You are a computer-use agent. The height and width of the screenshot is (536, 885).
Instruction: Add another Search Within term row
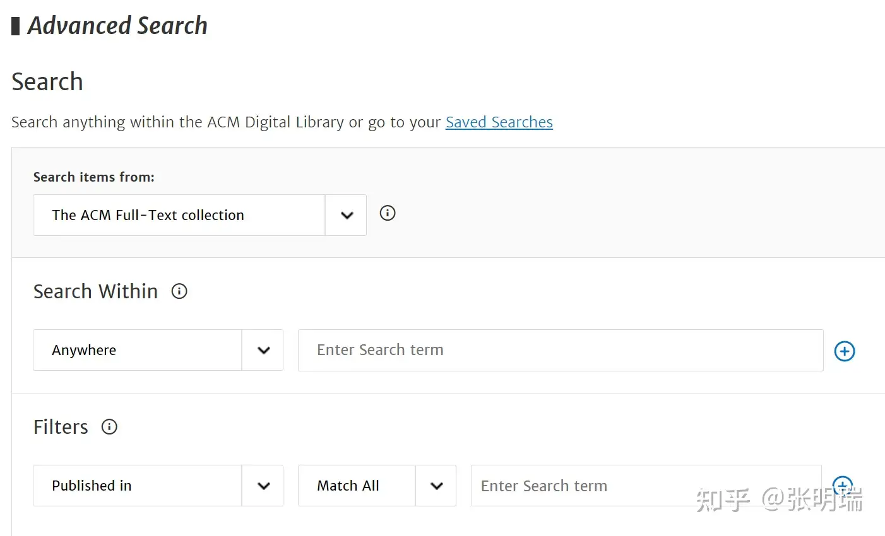coord(845,351)
